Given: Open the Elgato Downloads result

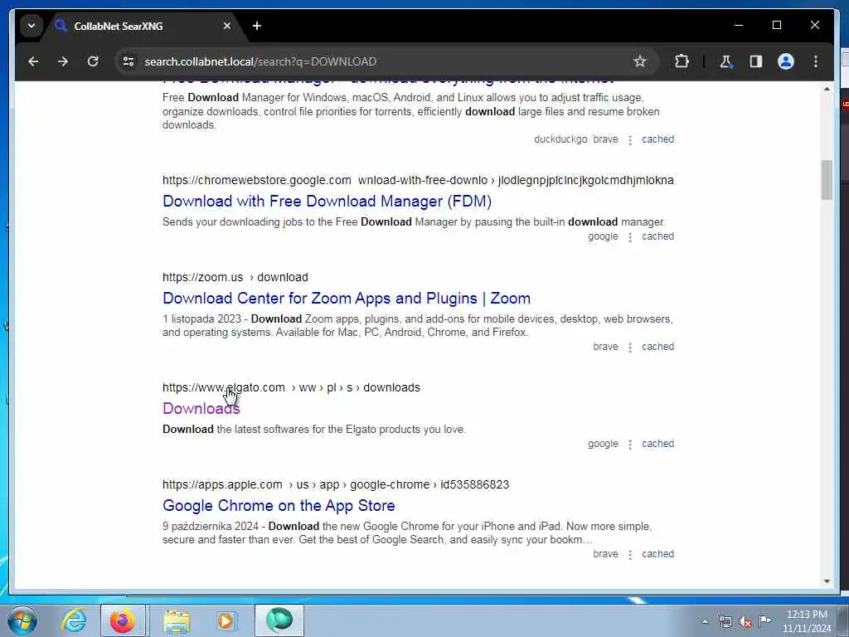Looking at the screenshot, I should pyautogui.click(x=201, y=408).
